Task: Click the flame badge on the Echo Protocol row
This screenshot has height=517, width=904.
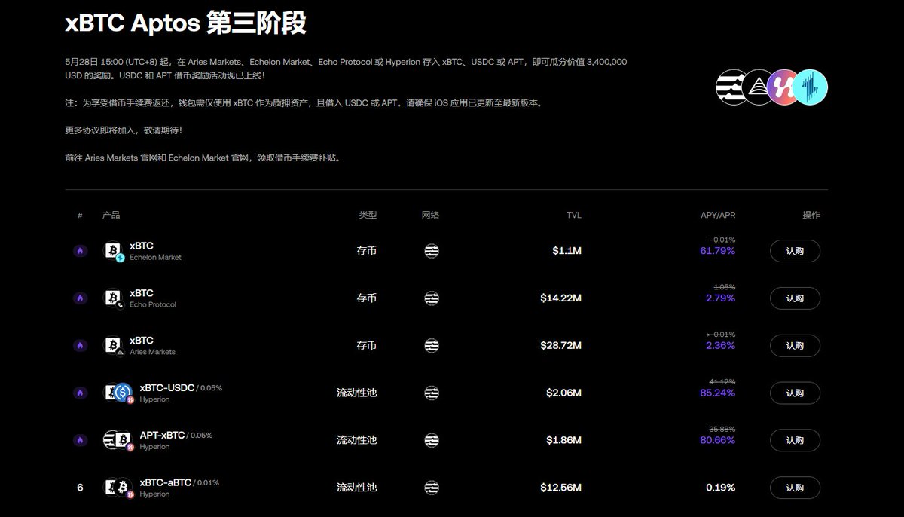Action: (81, 298)
